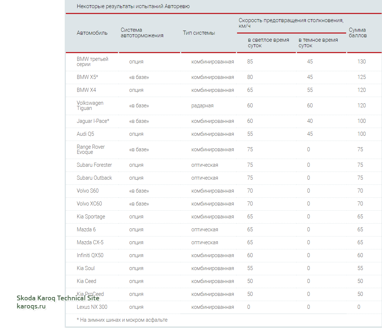Click the total score 130 for BMW third series
Screen dimensions: 382x328
pos(362,62)
